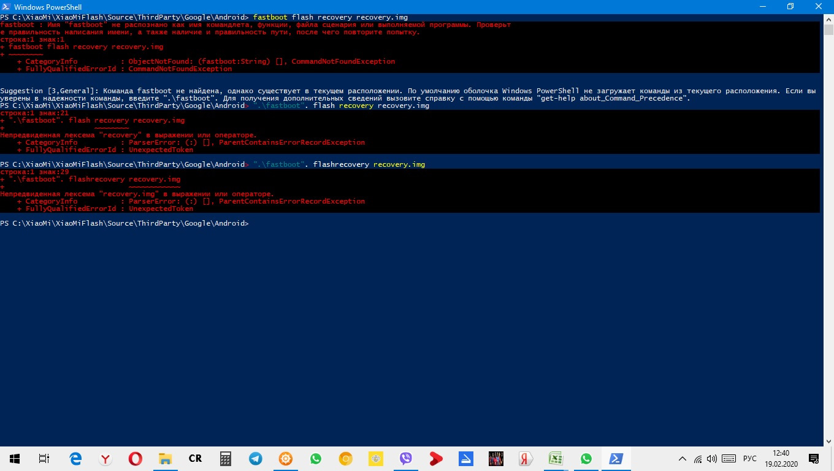The height and width of the screenshot is (471, 834).
Task: Expand the hidden tray icons chevron
Action: (683, 459)
